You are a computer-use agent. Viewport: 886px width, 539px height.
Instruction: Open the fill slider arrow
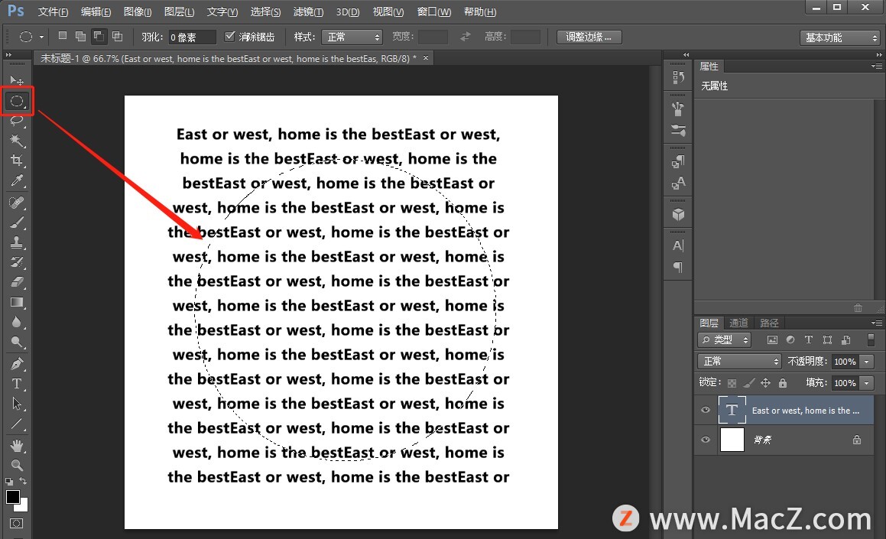pyautogui.click(x=867, y=383)
